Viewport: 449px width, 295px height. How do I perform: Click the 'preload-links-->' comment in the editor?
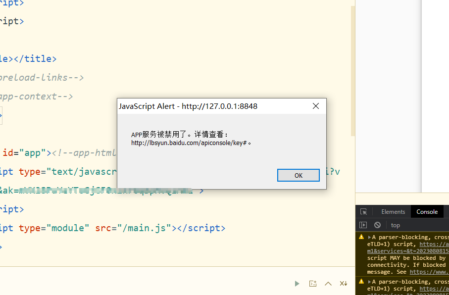tap(42, 78)
